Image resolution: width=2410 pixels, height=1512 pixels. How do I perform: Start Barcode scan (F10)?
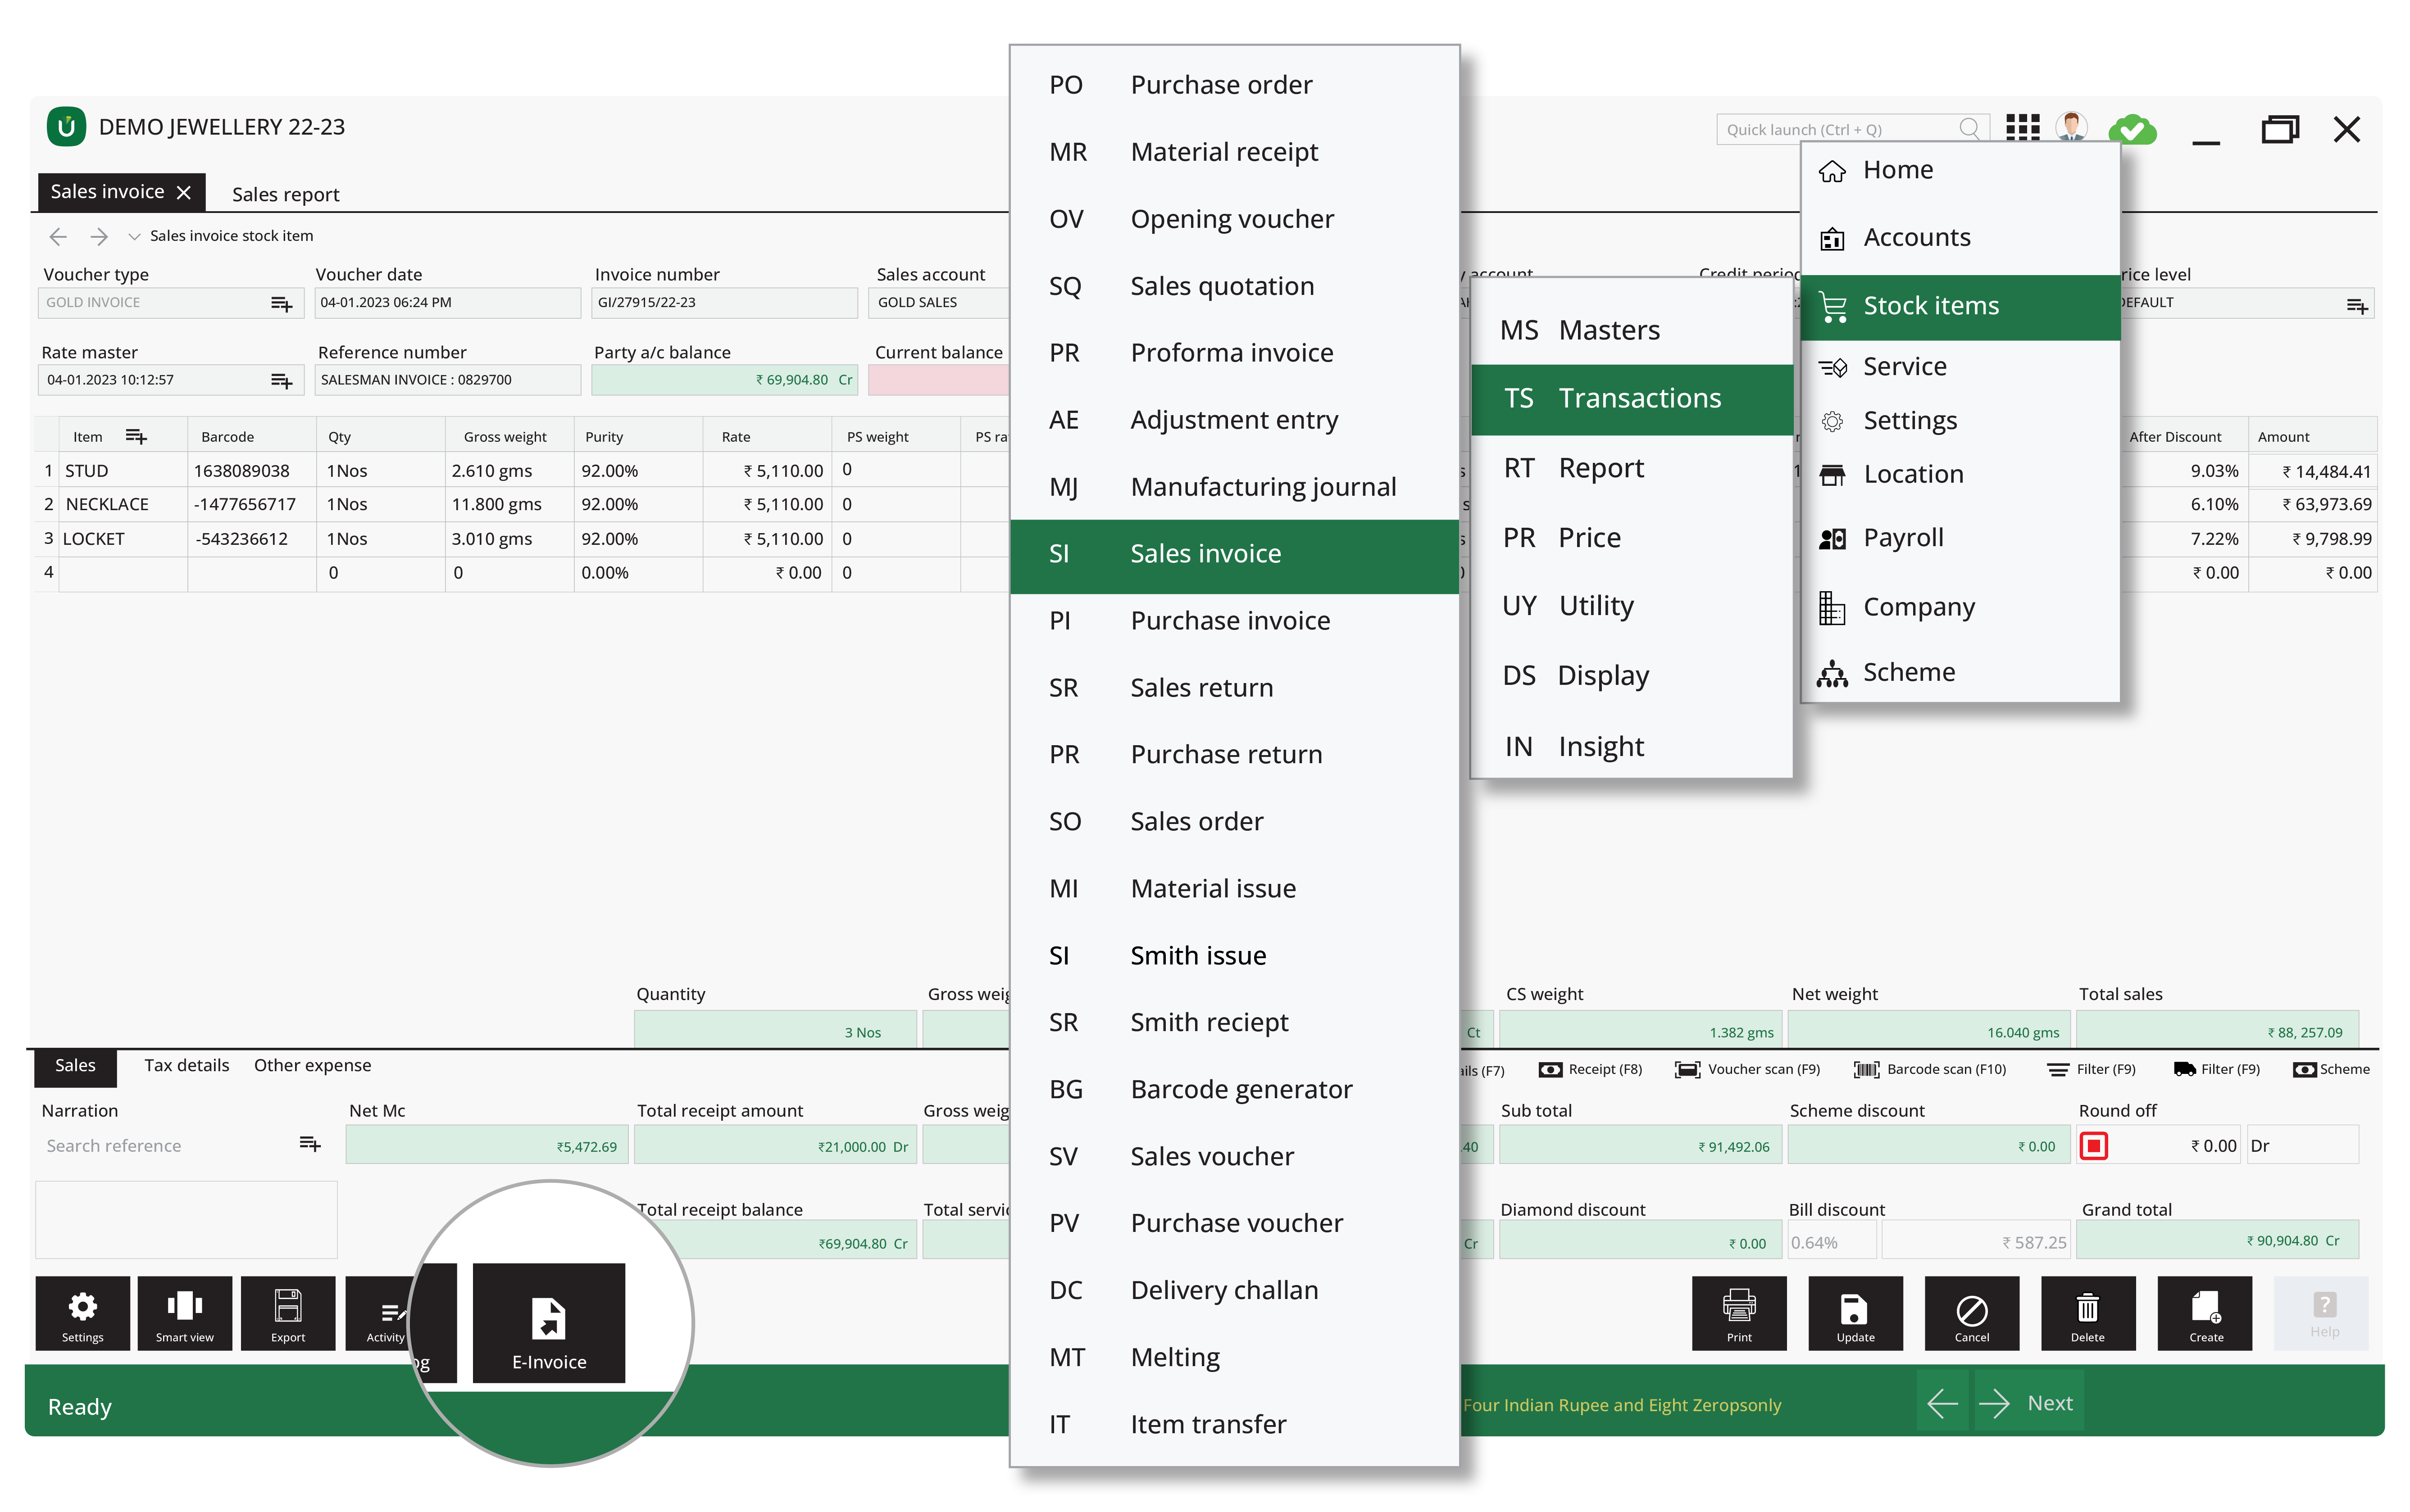pos(1930,1069)
